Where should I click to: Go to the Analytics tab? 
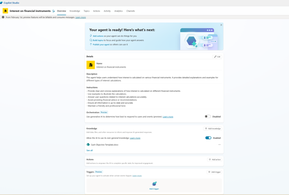pos(118,11)
